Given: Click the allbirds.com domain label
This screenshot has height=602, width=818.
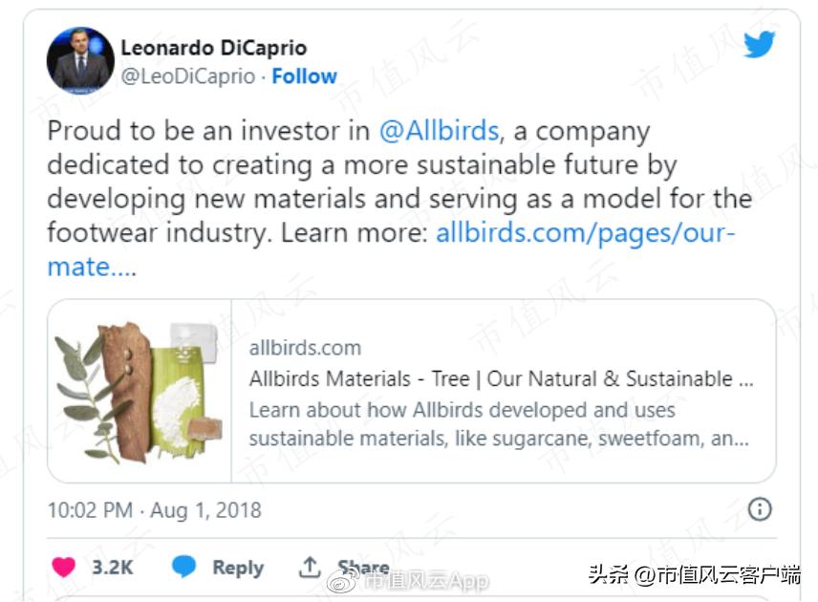Looking at the screenshot, I should (304, 347).
